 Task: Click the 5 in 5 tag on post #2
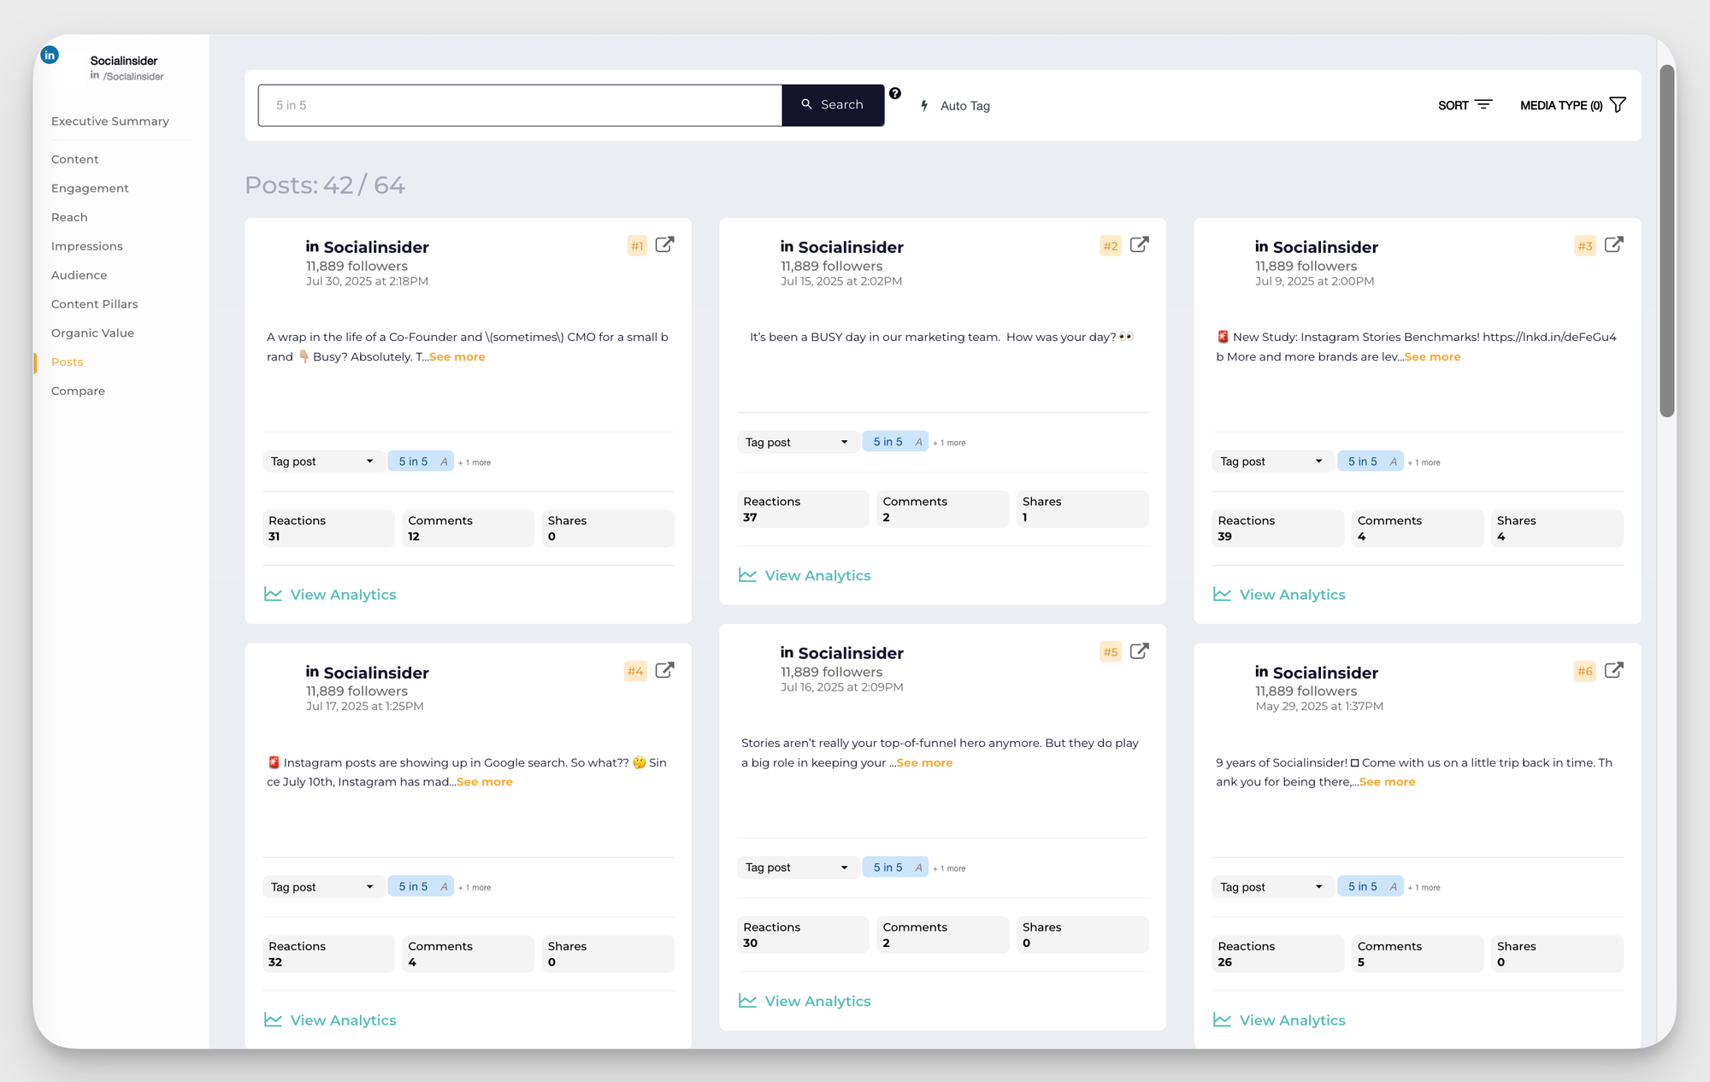895,442
